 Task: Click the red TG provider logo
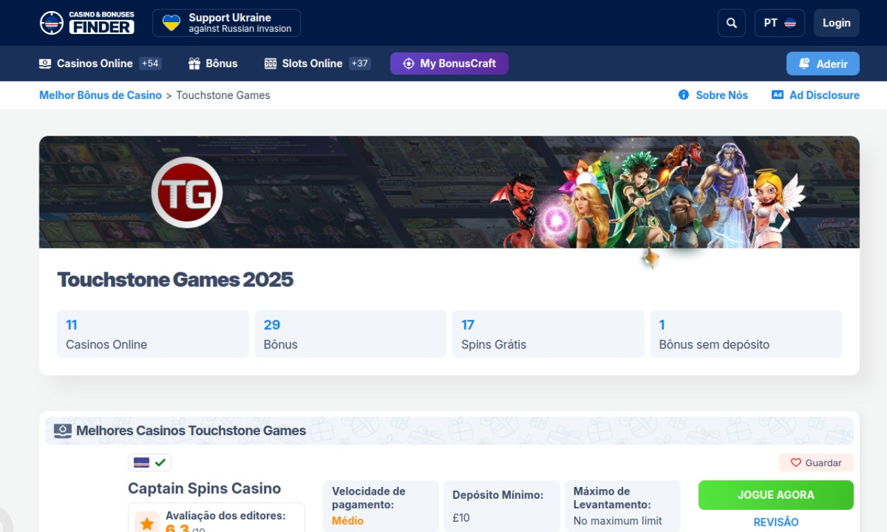coord(187,193)
